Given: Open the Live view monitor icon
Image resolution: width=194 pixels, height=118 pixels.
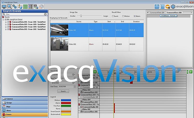Looking at the screenshot, I should click(x=4, y=6).
